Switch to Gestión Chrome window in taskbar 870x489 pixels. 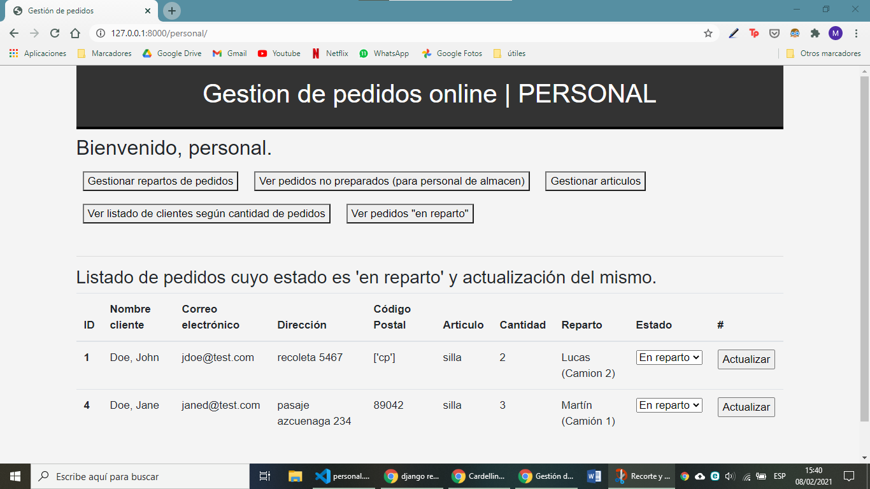[x=546, y=476]
